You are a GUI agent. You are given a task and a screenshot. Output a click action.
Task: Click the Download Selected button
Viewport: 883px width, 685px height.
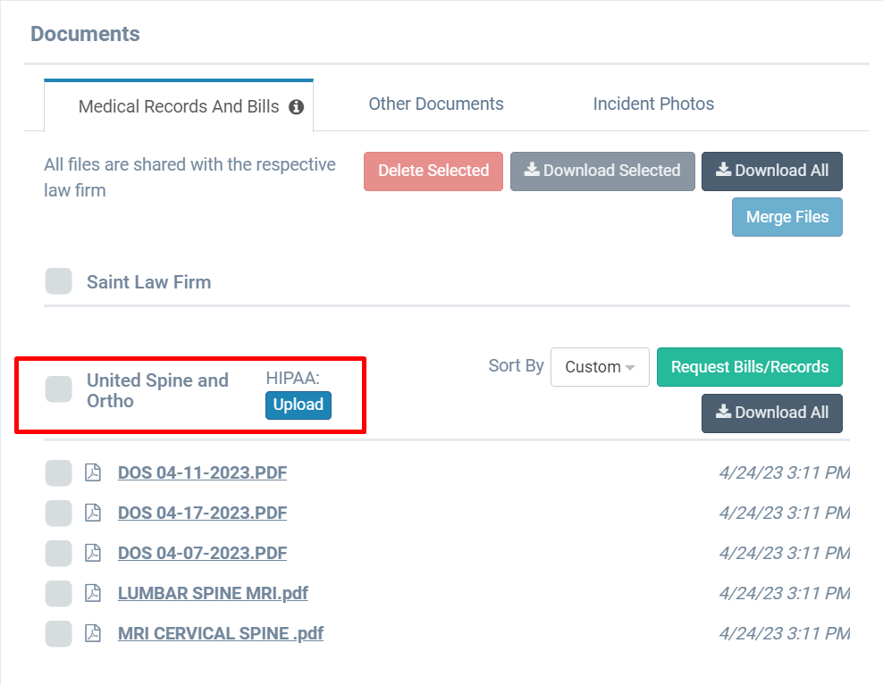602,171
